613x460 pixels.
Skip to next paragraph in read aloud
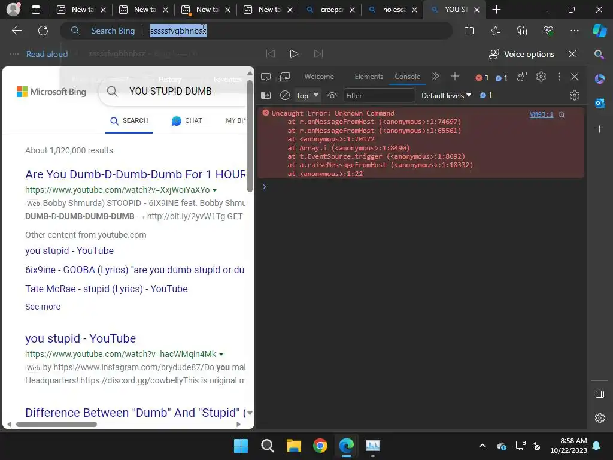[x=318, y=53]
